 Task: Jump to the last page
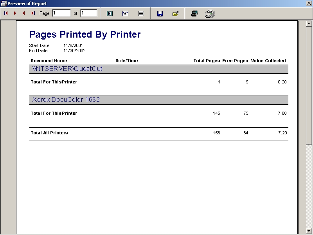click(x=33, y=13)
